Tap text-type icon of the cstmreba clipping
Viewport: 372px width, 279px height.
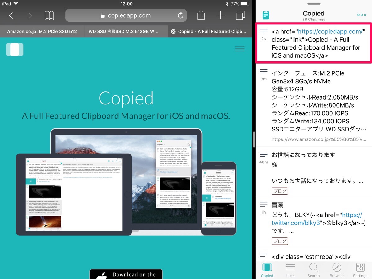263,255
